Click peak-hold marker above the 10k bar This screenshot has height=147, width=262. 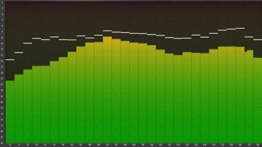tap(240, 28)
